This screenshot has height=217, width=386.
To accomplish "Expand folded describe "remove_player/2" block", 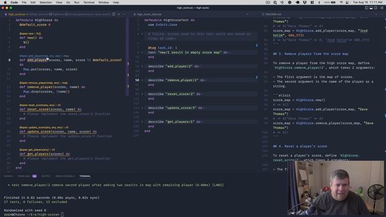I will click(x=142, y=80).
